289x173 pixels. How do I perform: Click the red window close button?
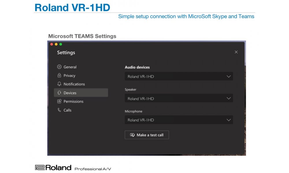pos(52,44)
